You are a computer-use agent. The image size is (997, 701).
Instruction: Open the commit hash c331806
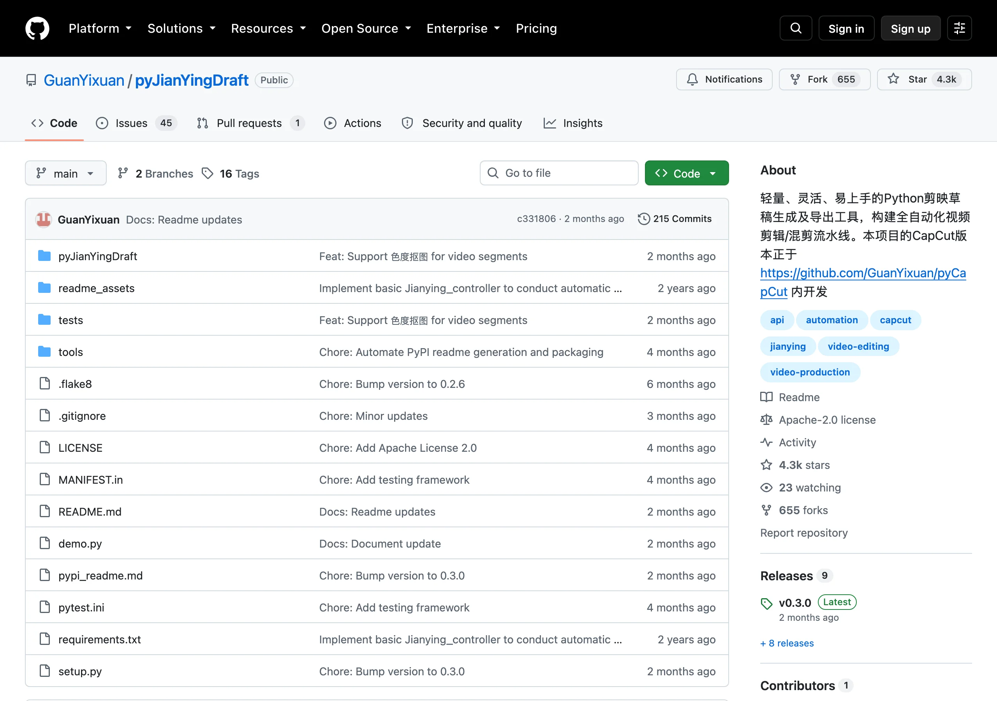536,219
